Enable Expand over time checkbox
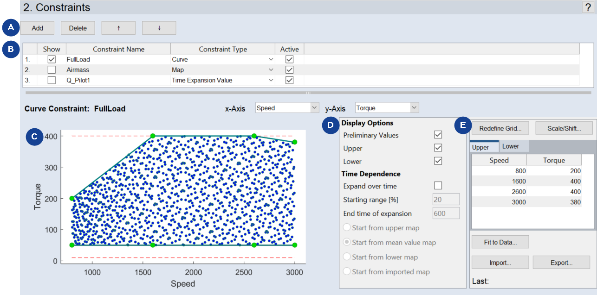The width and height of the screenshot is (597, 295). pos(438,186)
